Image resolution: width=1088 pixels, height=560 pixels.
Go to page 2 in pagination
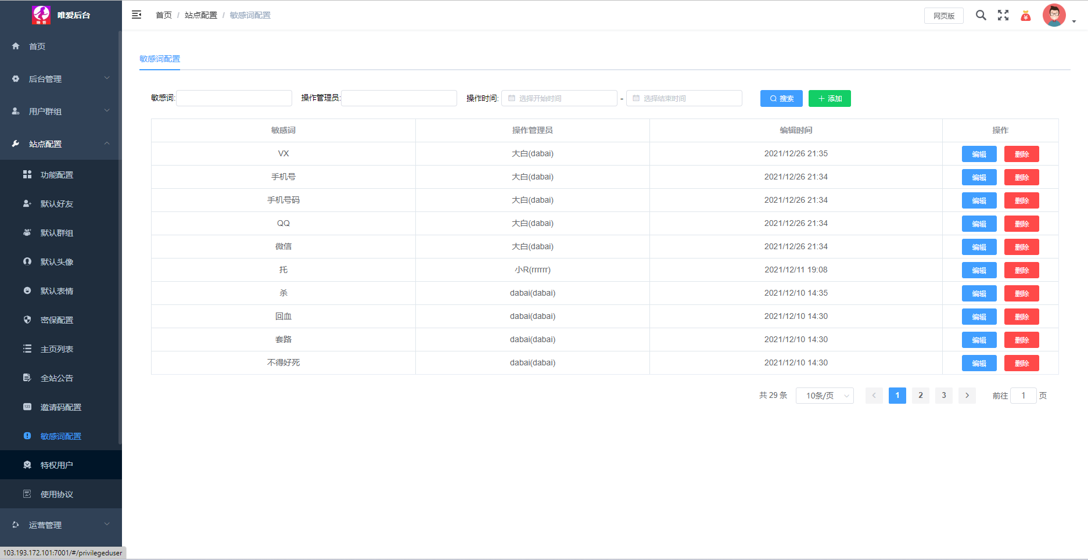(x=920, y=396)
